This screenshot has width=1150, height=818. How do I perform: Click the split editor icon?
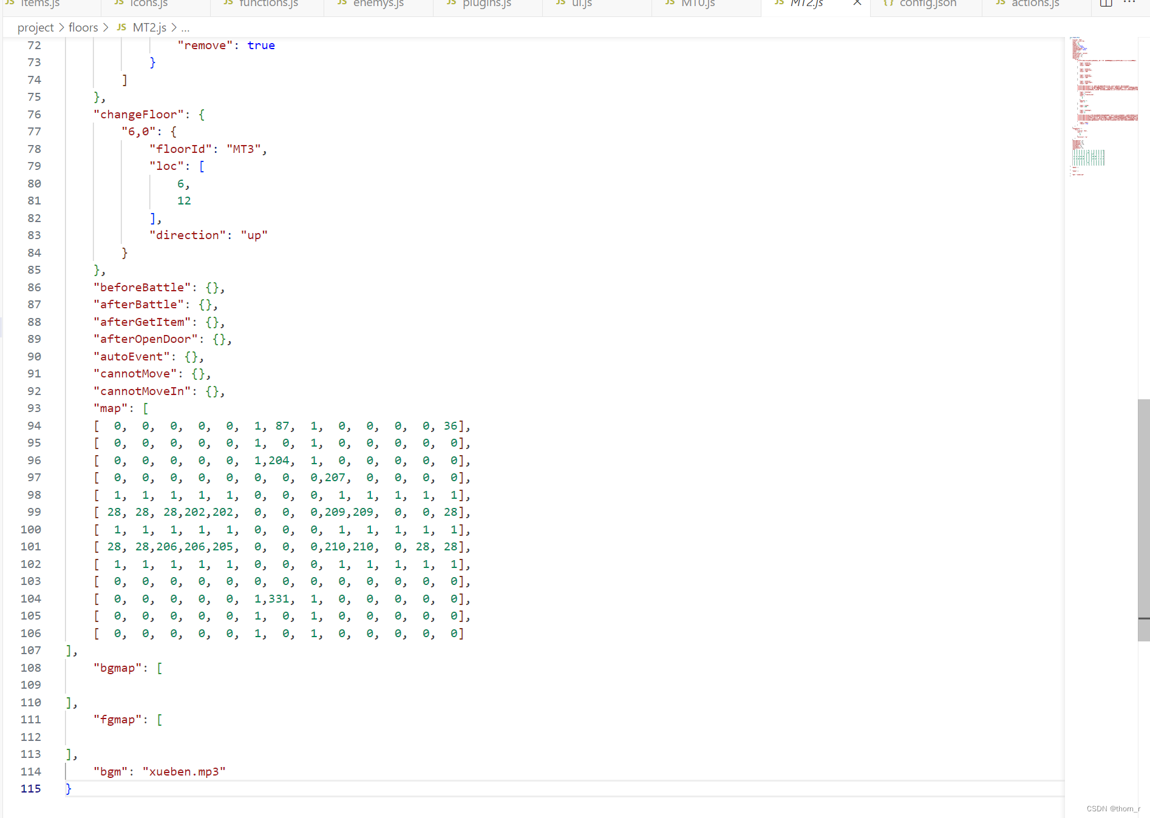(1106, 3)
